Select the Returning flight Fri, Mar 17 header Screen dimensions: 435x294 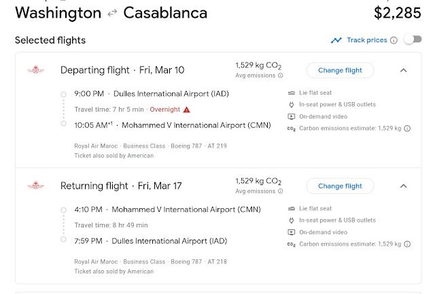pyautogui.click(x=122, y=186)
